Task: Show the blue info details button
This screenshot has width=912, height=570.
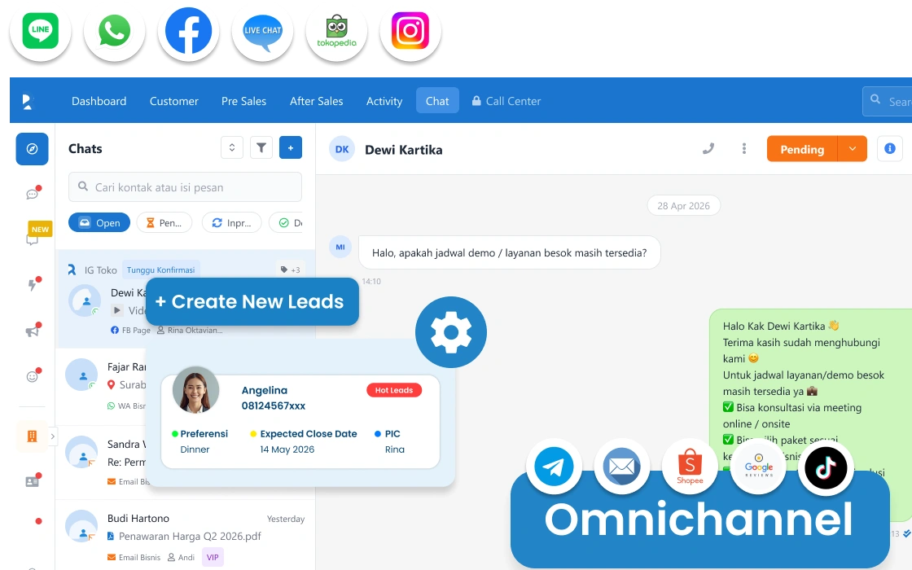Action: tap(889, 149)
